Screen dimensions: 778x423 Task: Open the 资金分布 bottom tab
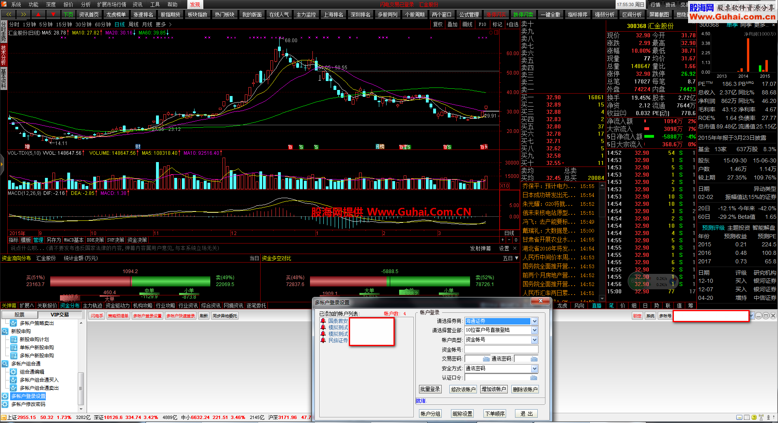pyautogui.click(x=70, y=305)
